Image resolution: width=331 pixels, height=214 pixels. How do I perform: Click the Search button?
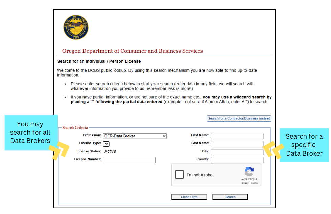230,197
